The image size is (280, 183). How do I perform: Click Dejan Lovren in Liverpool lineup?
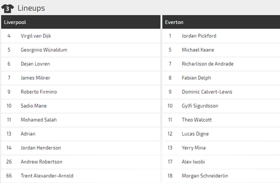[x=35, y=64]
